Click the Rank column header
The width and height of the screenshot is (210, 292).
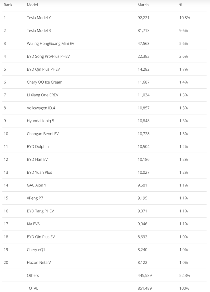coord(8,5)
